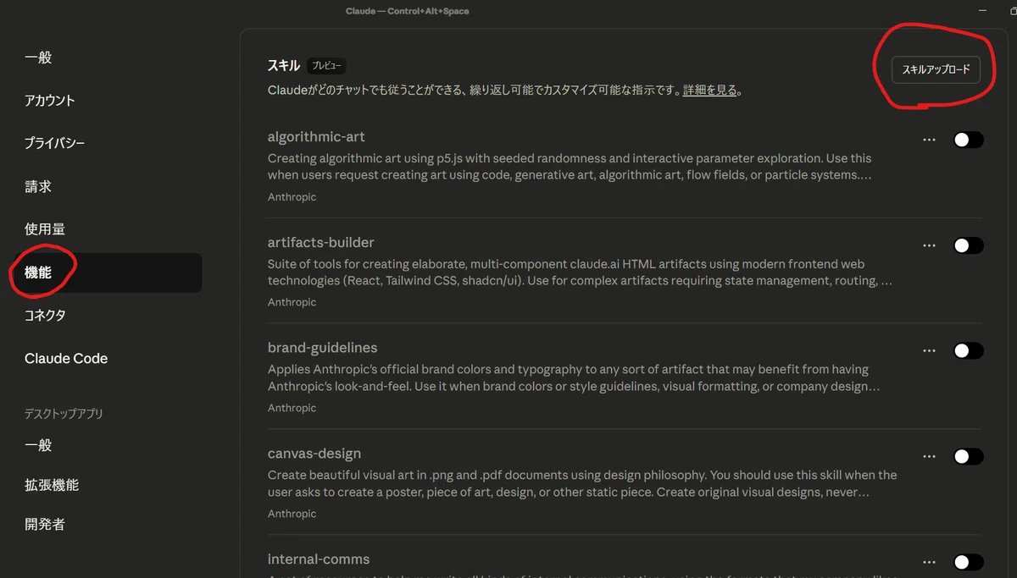Turn on the brand-guidelines skill
This screenshot has width=1017, height=578.
coord(969,350)
